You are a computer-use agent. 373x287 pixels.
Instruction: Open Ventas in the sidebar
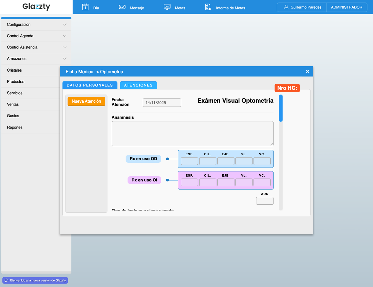click(x=13, y=104)
